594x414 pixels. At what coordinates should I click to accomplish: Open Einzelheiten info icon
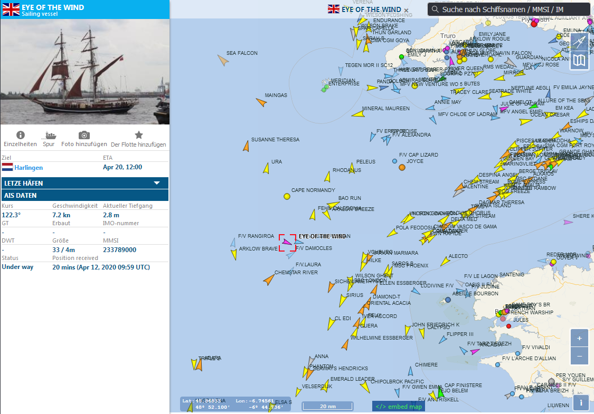21,134
